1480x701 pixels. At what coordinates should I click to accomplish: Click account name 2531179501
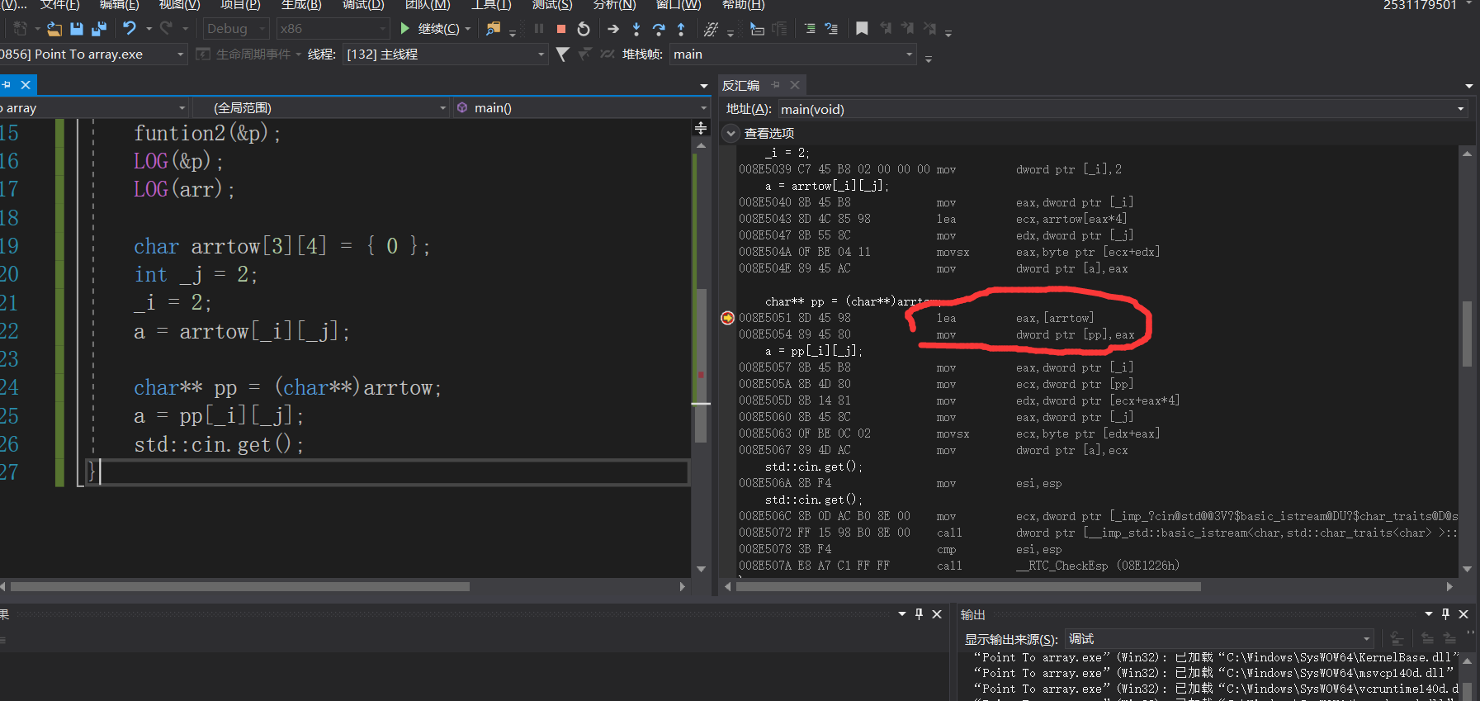[x=1420, y=5]
